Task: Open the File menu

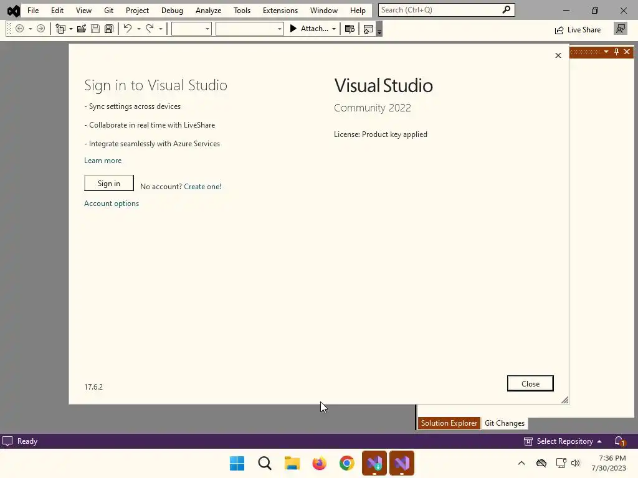Action: pyautogui.click(x=33, y=10)
